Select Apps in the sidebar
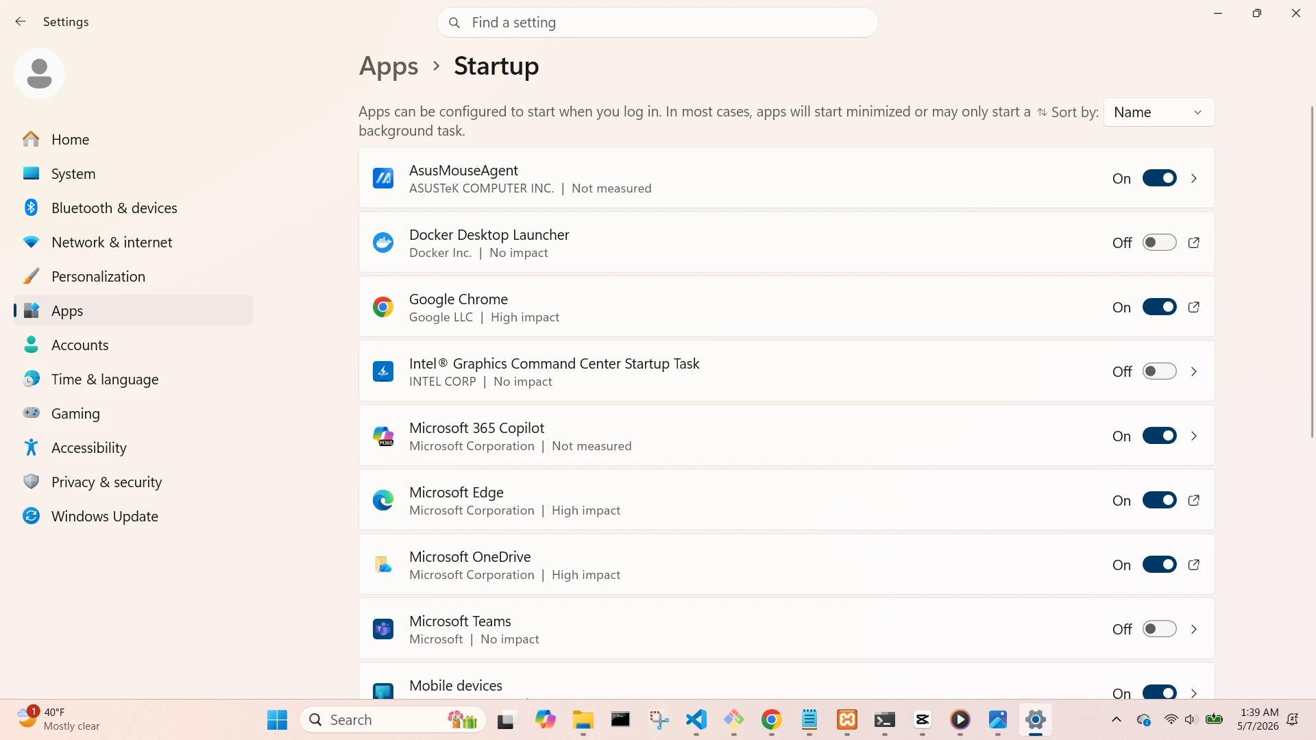Viewport: 1316px width, 740px height. 133,310
